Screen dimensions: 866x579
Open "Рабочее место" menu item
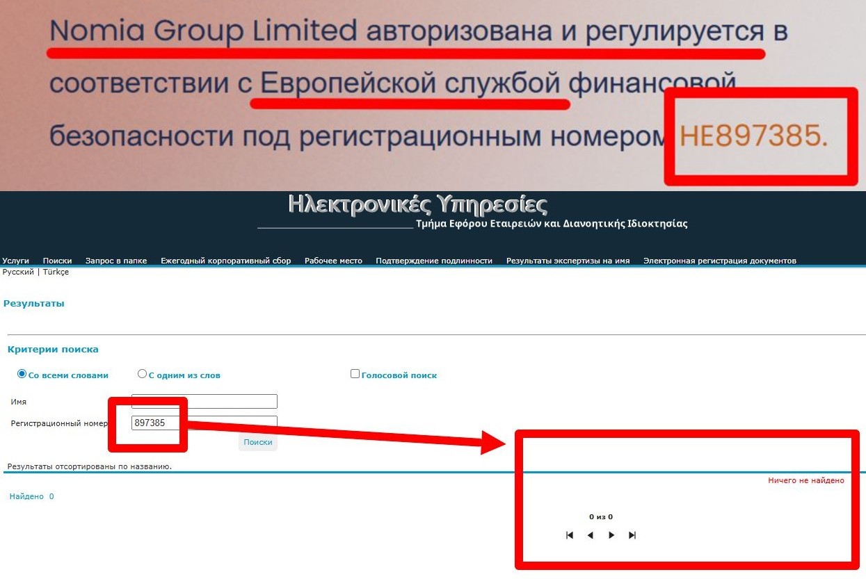click(x=333, y=261)
